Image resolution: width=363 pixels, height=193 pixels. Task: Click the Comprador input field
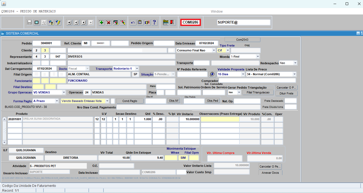[x=257, y=80]
